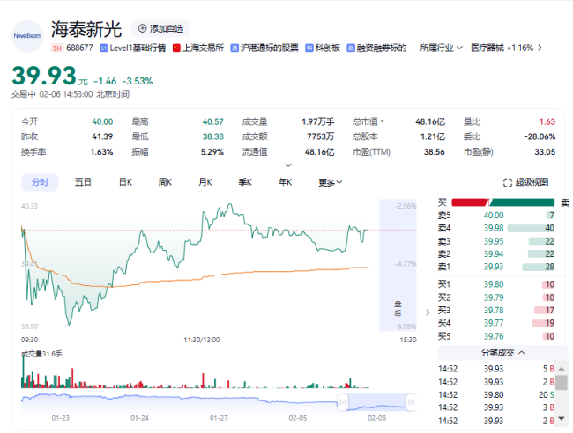Click the tick list scroll-up arrow
The image size is (573, 433).
click(x=562, y=369)
